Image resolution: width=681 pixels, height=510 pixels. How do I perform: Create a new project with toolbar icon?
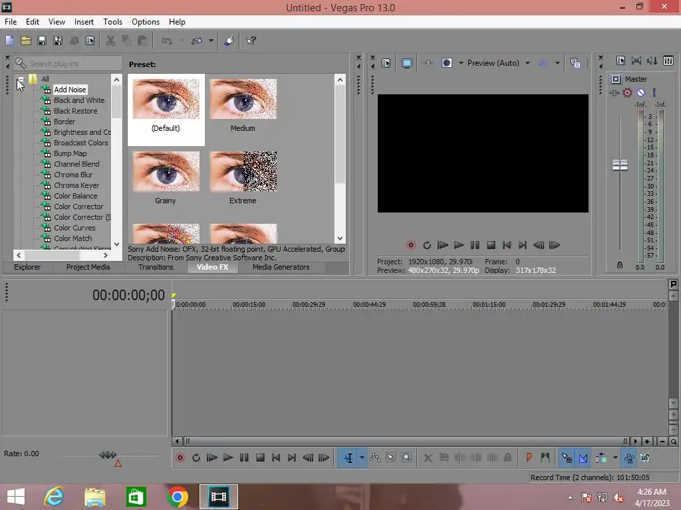coord(9,41)
